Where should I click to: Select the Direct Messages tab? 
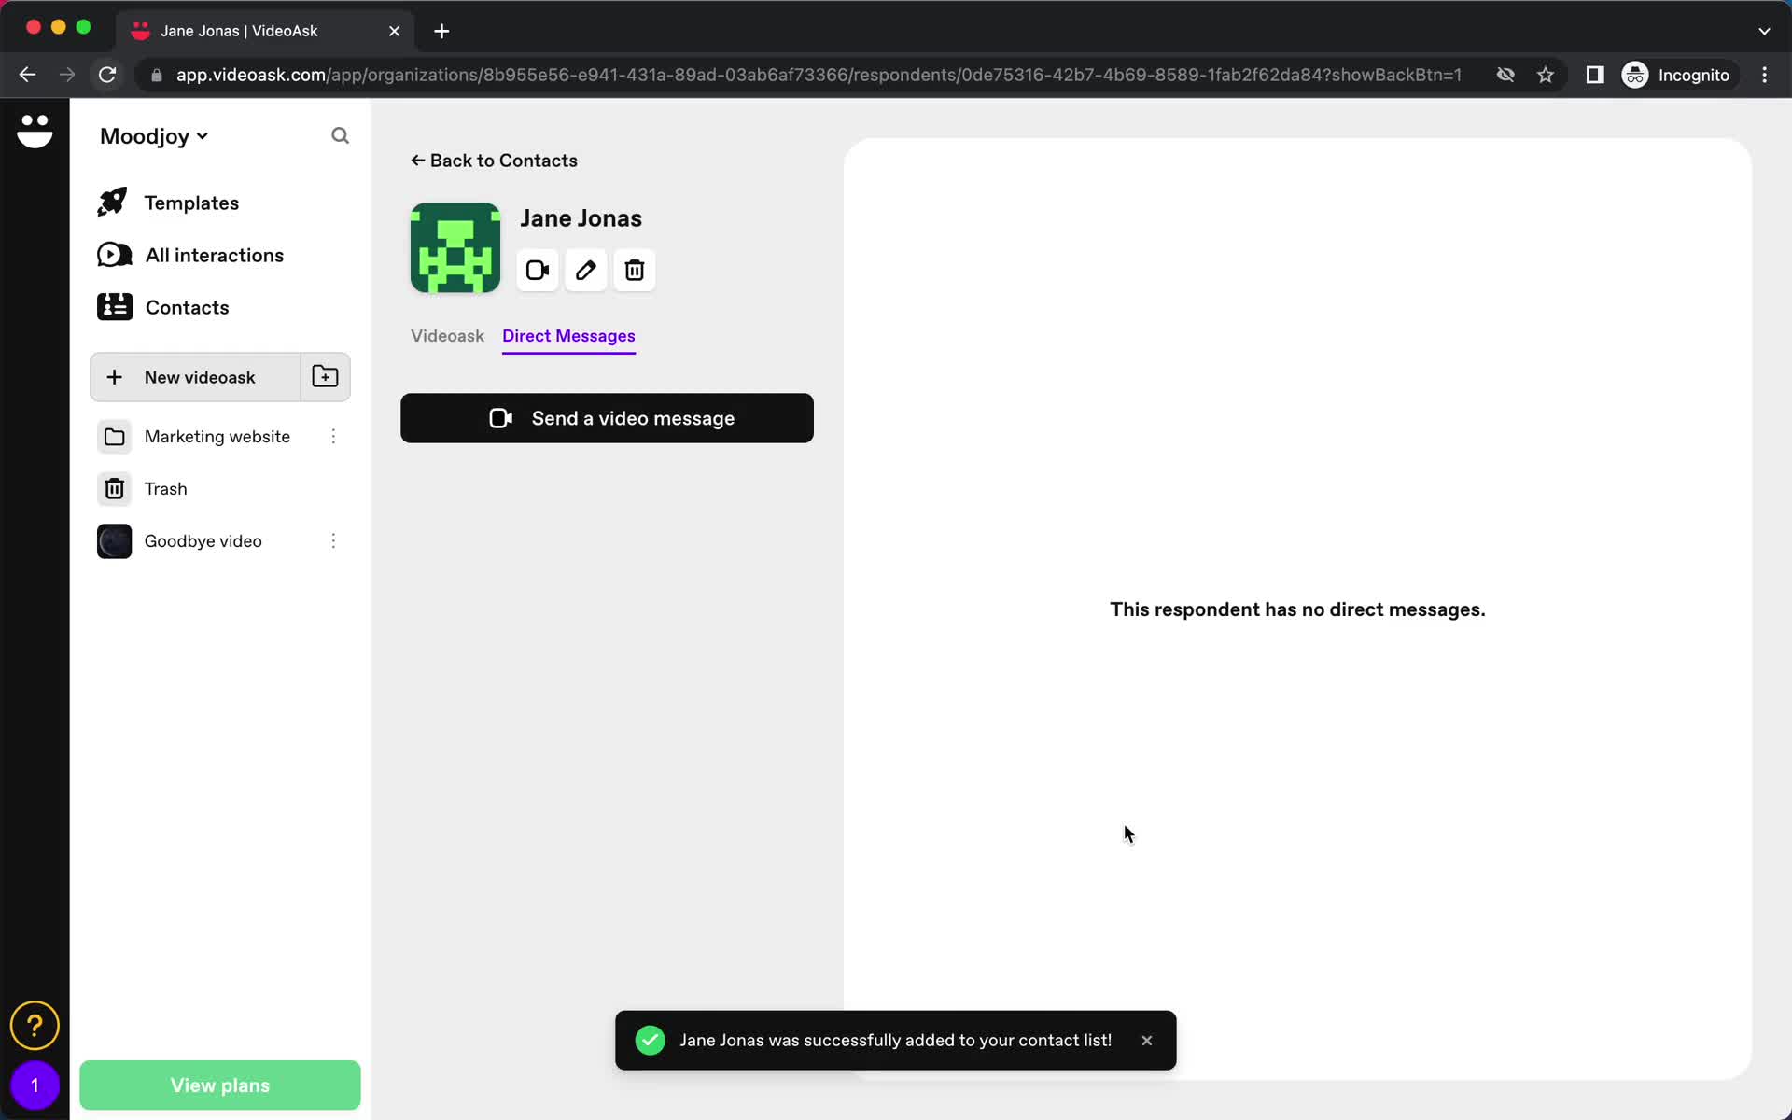pyautogui.click(x=567, y=335)
